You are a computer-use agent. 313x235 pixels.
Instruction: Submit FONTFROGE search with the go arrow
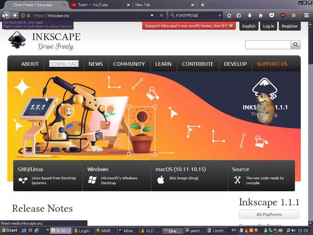219,15
